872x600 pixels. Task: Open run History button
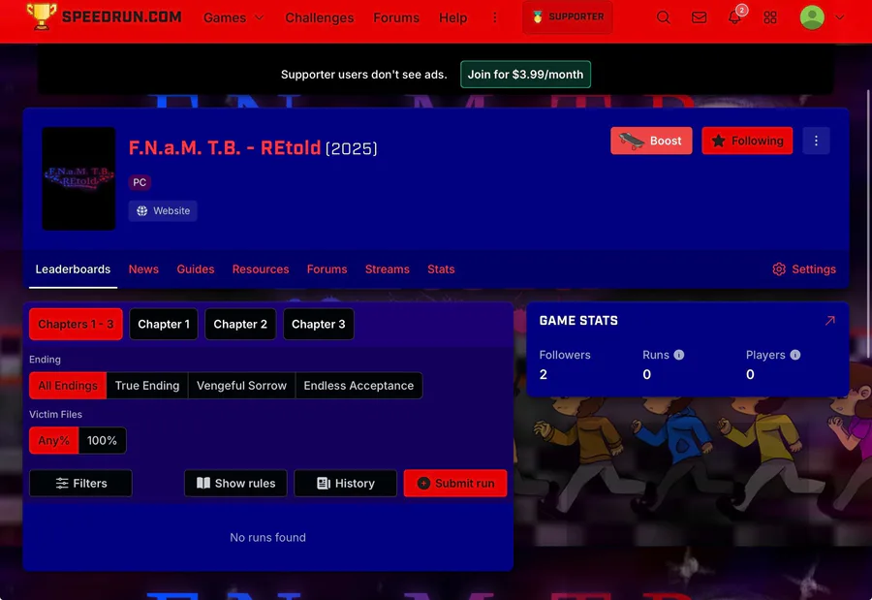[x=345, y=483]
